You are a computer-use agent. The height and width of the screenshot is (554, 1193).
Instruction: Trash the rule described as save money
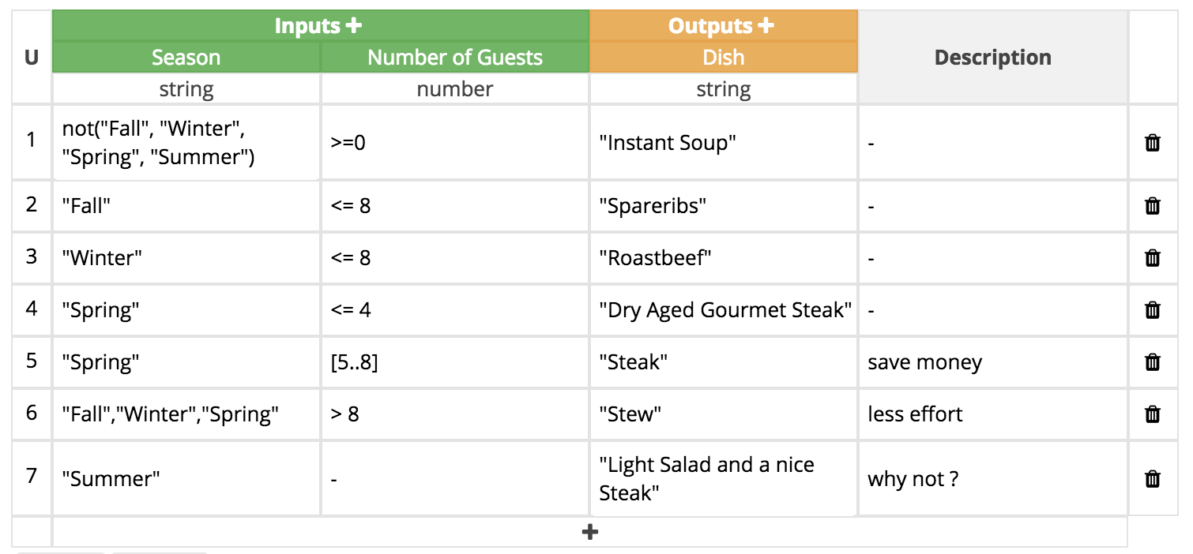(1153, 362)
